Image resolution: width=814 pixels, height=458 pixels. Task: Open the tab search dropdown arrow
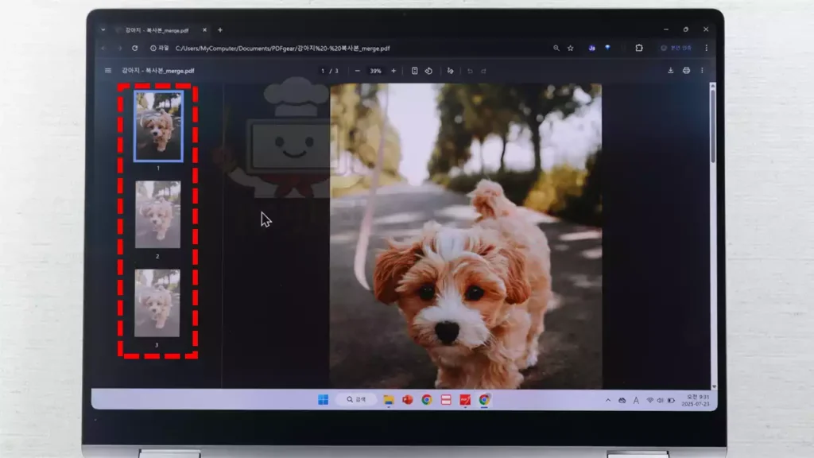coord(103,29)
